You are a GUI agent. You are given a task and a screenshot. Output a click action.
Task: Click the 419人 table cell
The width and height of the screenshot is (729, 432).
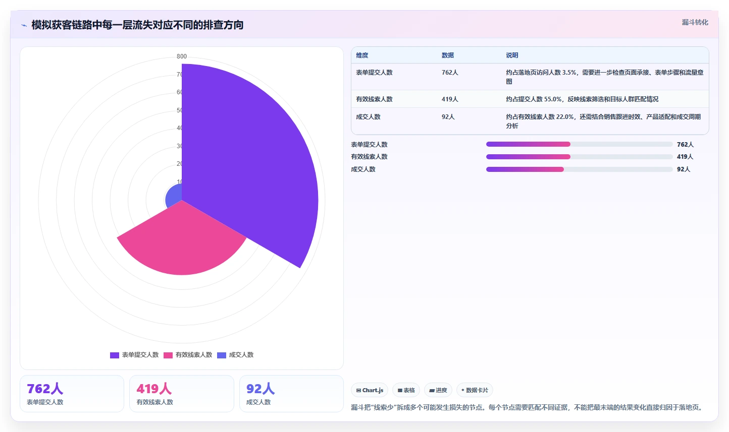coord(450,99)
